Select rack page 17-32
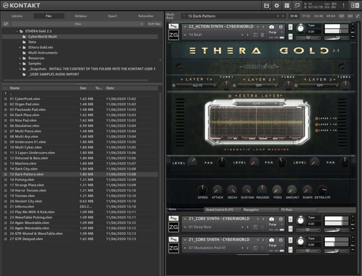The height and width of the screenshot is (276, 362). tap(306, 16)
